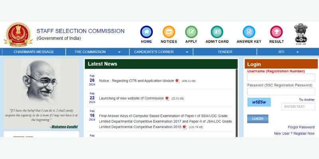The width and height of the screenshot is (319, 159).
Task: Open the Result trophy icon
Action: coord(276,32)
